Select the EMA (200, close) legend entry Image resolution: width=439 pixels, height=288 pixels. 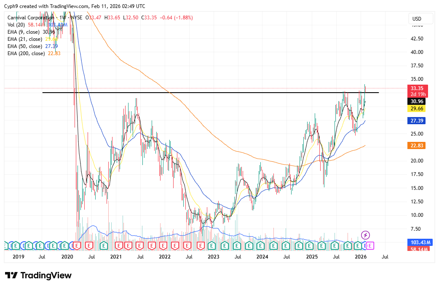[26, 53]
